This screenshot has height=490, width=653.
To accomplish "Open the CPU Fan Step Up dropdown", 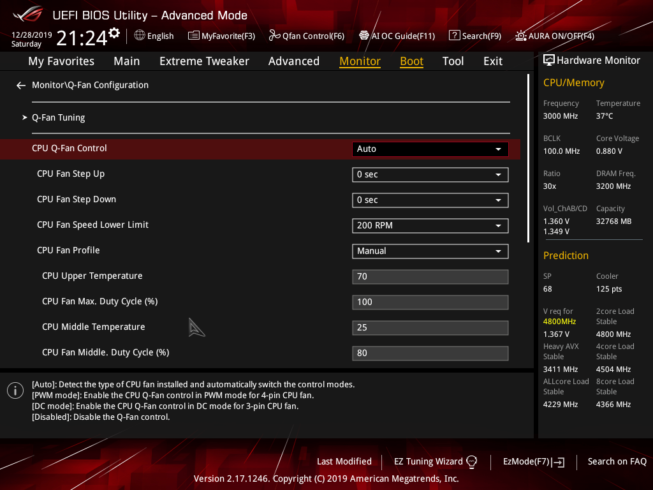I will (x=430, y=175).
